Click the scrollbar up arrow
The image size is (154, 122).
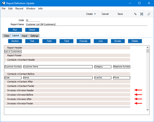148,48
